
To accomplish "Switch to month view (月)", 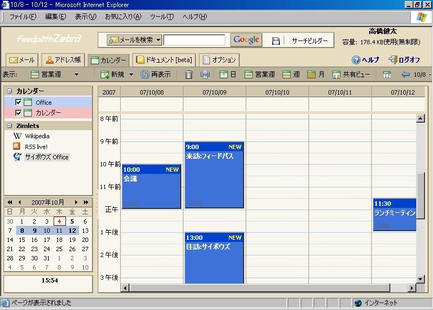I will 316,75.
